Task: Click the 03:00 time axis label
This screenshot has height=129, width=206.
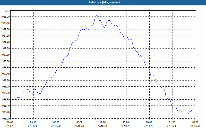Action: coord(33,122)
